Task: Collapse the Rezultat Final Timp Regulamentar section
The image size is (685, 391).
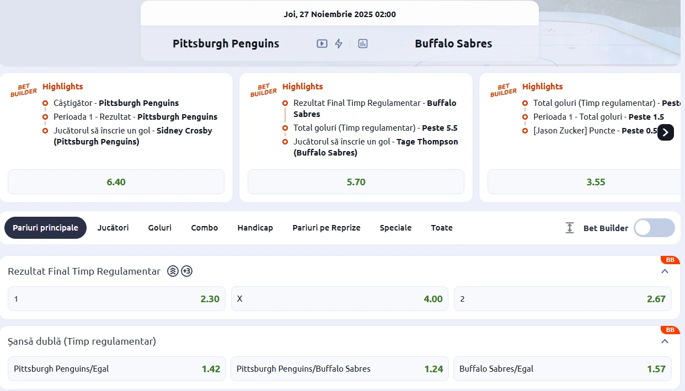Action: 665,271
